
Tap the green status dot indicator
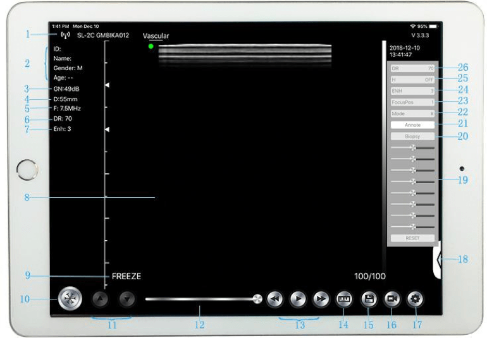(151, 47)
